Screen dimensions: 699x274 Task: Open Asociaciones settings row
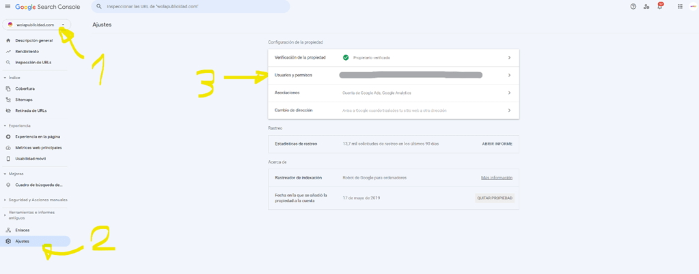(x=394, y=93)
